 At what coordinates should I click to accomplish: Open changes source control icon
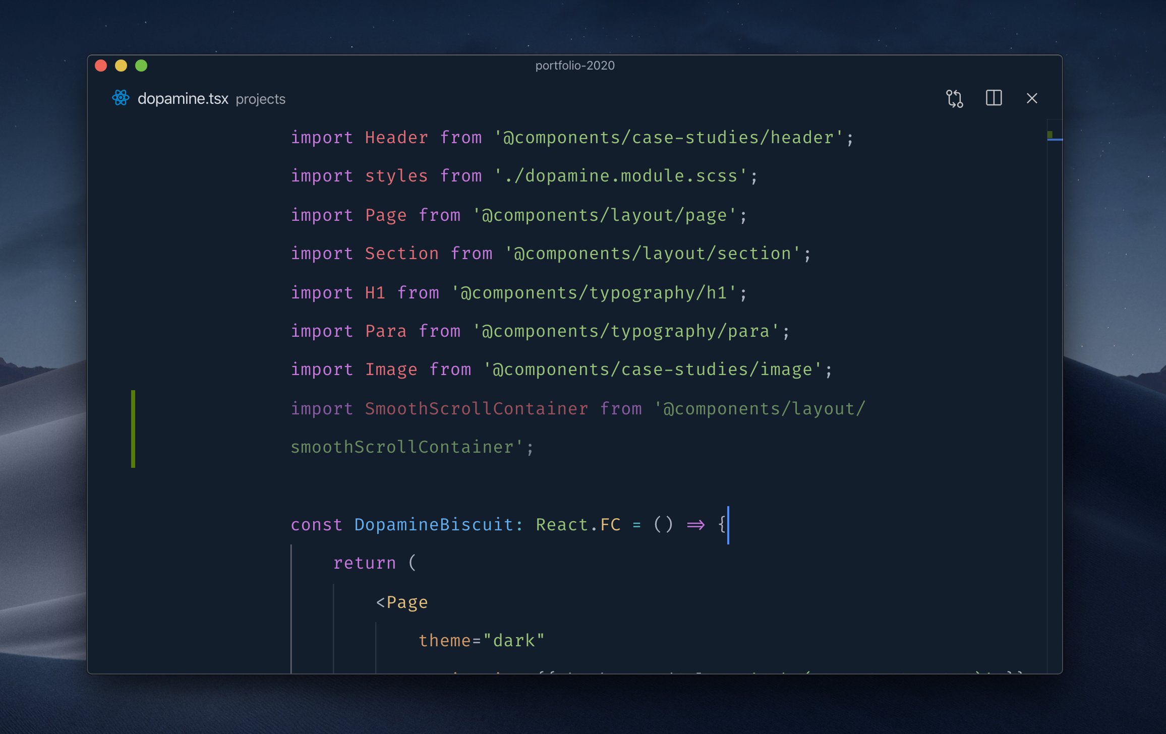(x=954, y=98)
